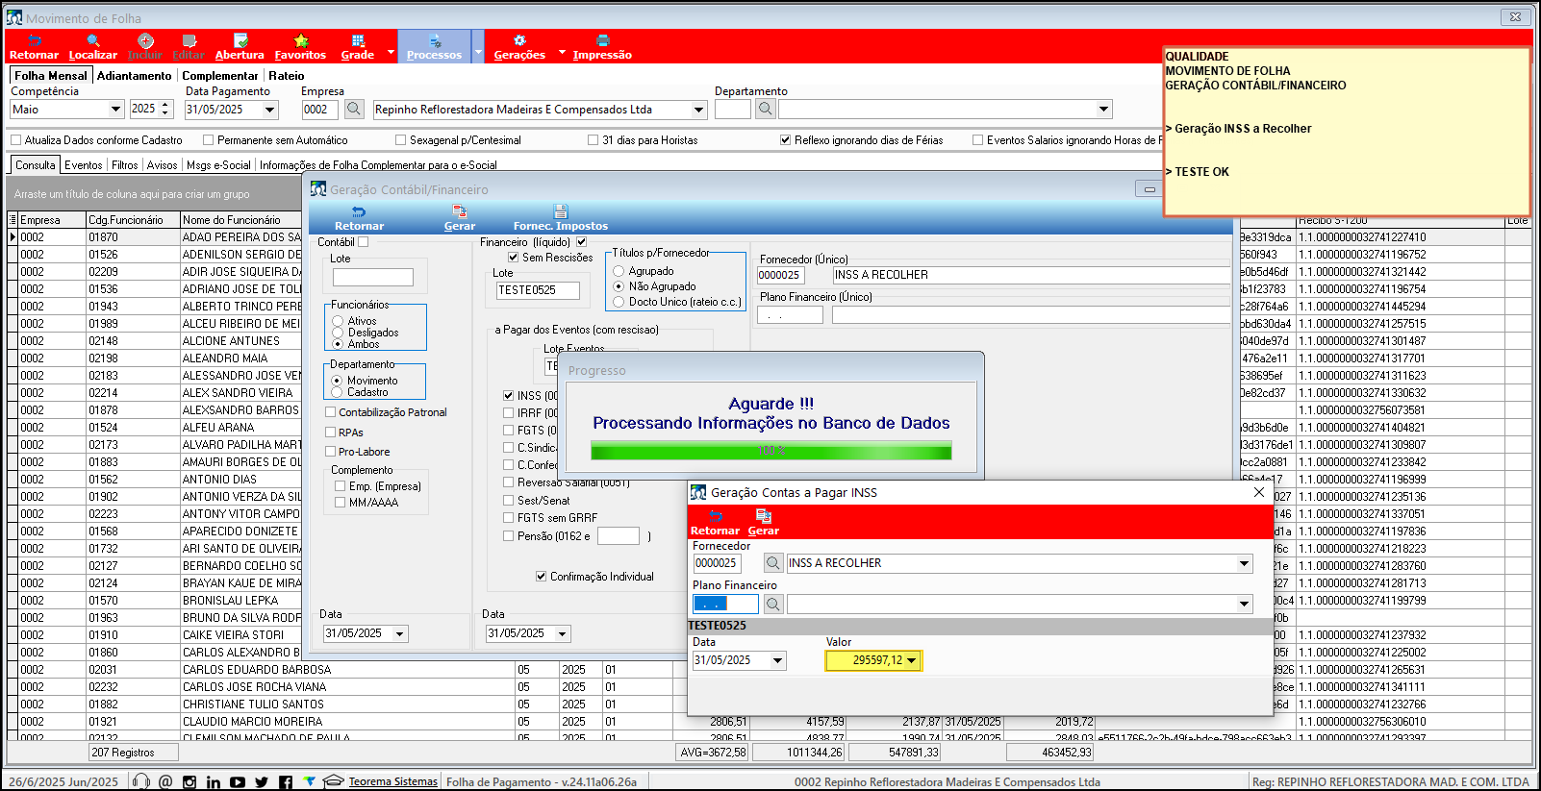The width and height of the screenshot is (1541, 791).
Task: Open the Eventos tab
Action: pos(84,165)
